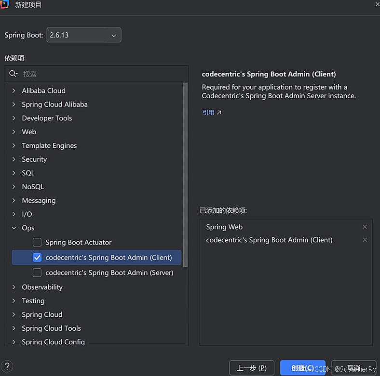Image resolution: width=380 pixels, height=376 pixels.
Task: Click the dependency search field
Action: 96,74
